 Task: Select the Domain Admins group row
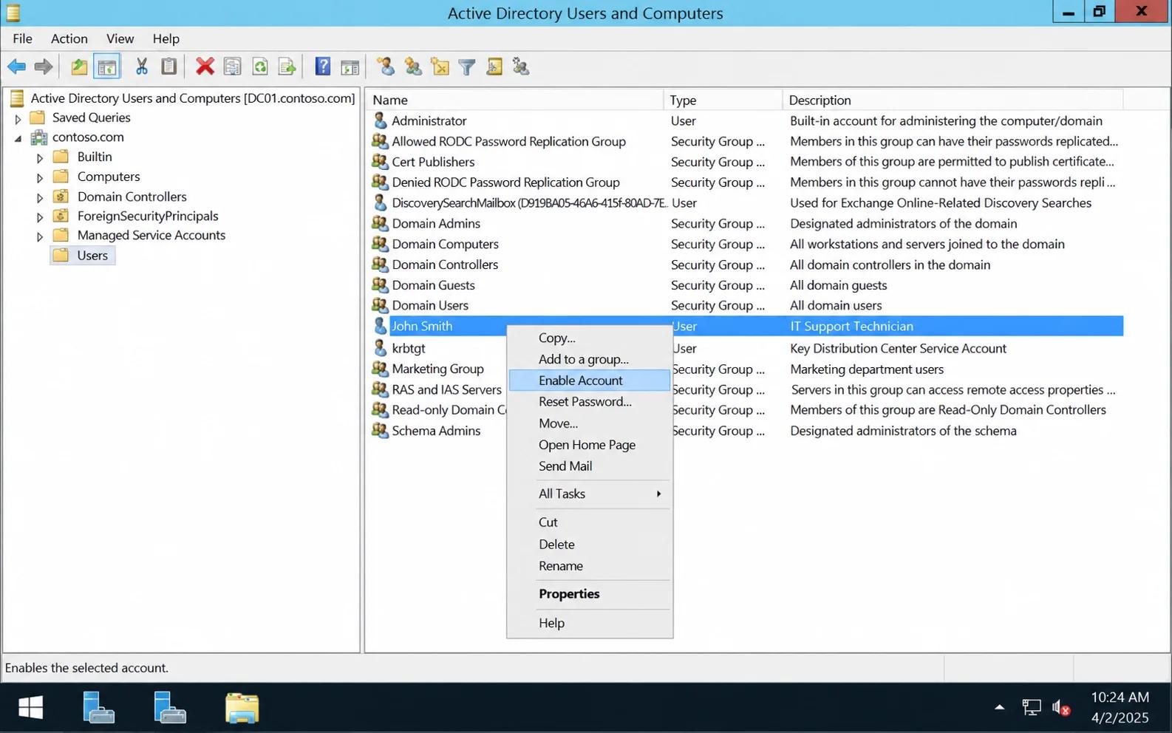click(x=746, y=223)
